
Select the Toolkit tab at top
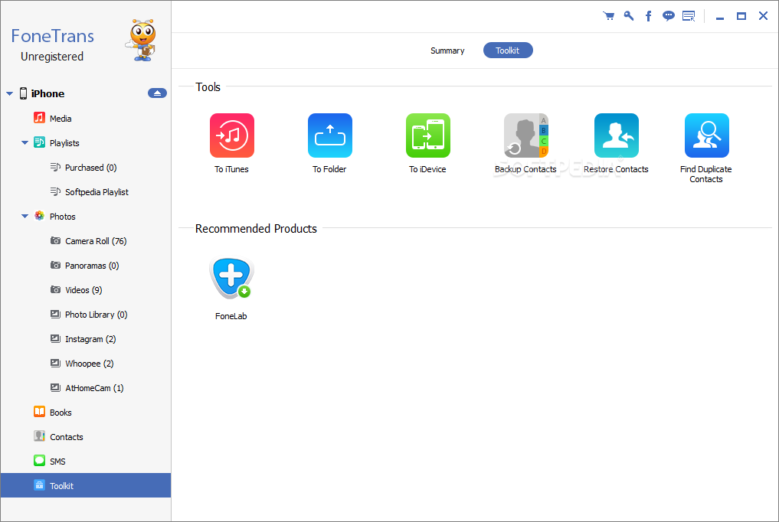click(x=508, y=51)
